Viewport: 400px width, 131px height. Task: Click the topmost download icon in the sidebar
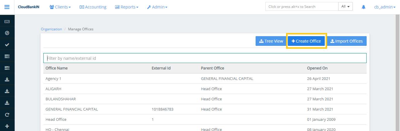tap(7, 79)
